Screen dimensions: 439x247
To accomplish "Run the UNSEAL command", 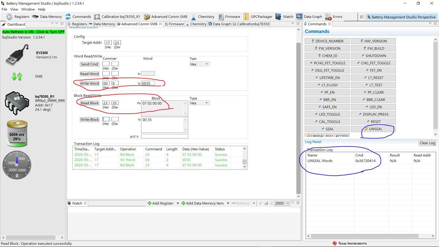I will coord(373,129).
